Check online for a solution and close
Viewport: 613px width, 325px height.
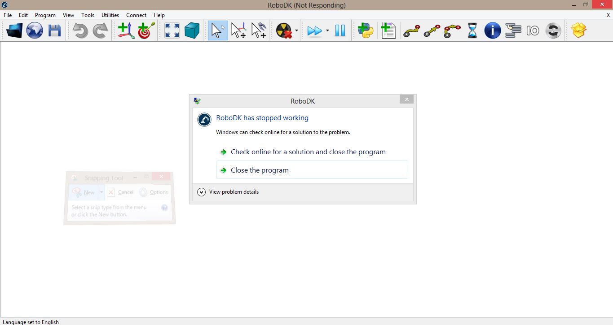pos(308,152)
